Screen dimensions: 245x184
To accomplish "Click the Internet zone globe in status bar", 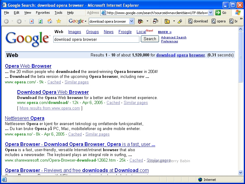I will point(200,180).
